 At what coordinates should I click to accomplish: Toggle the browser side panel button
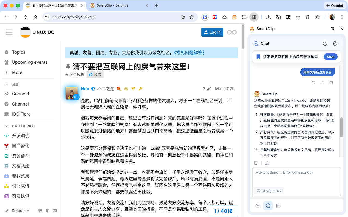[254, 17]
